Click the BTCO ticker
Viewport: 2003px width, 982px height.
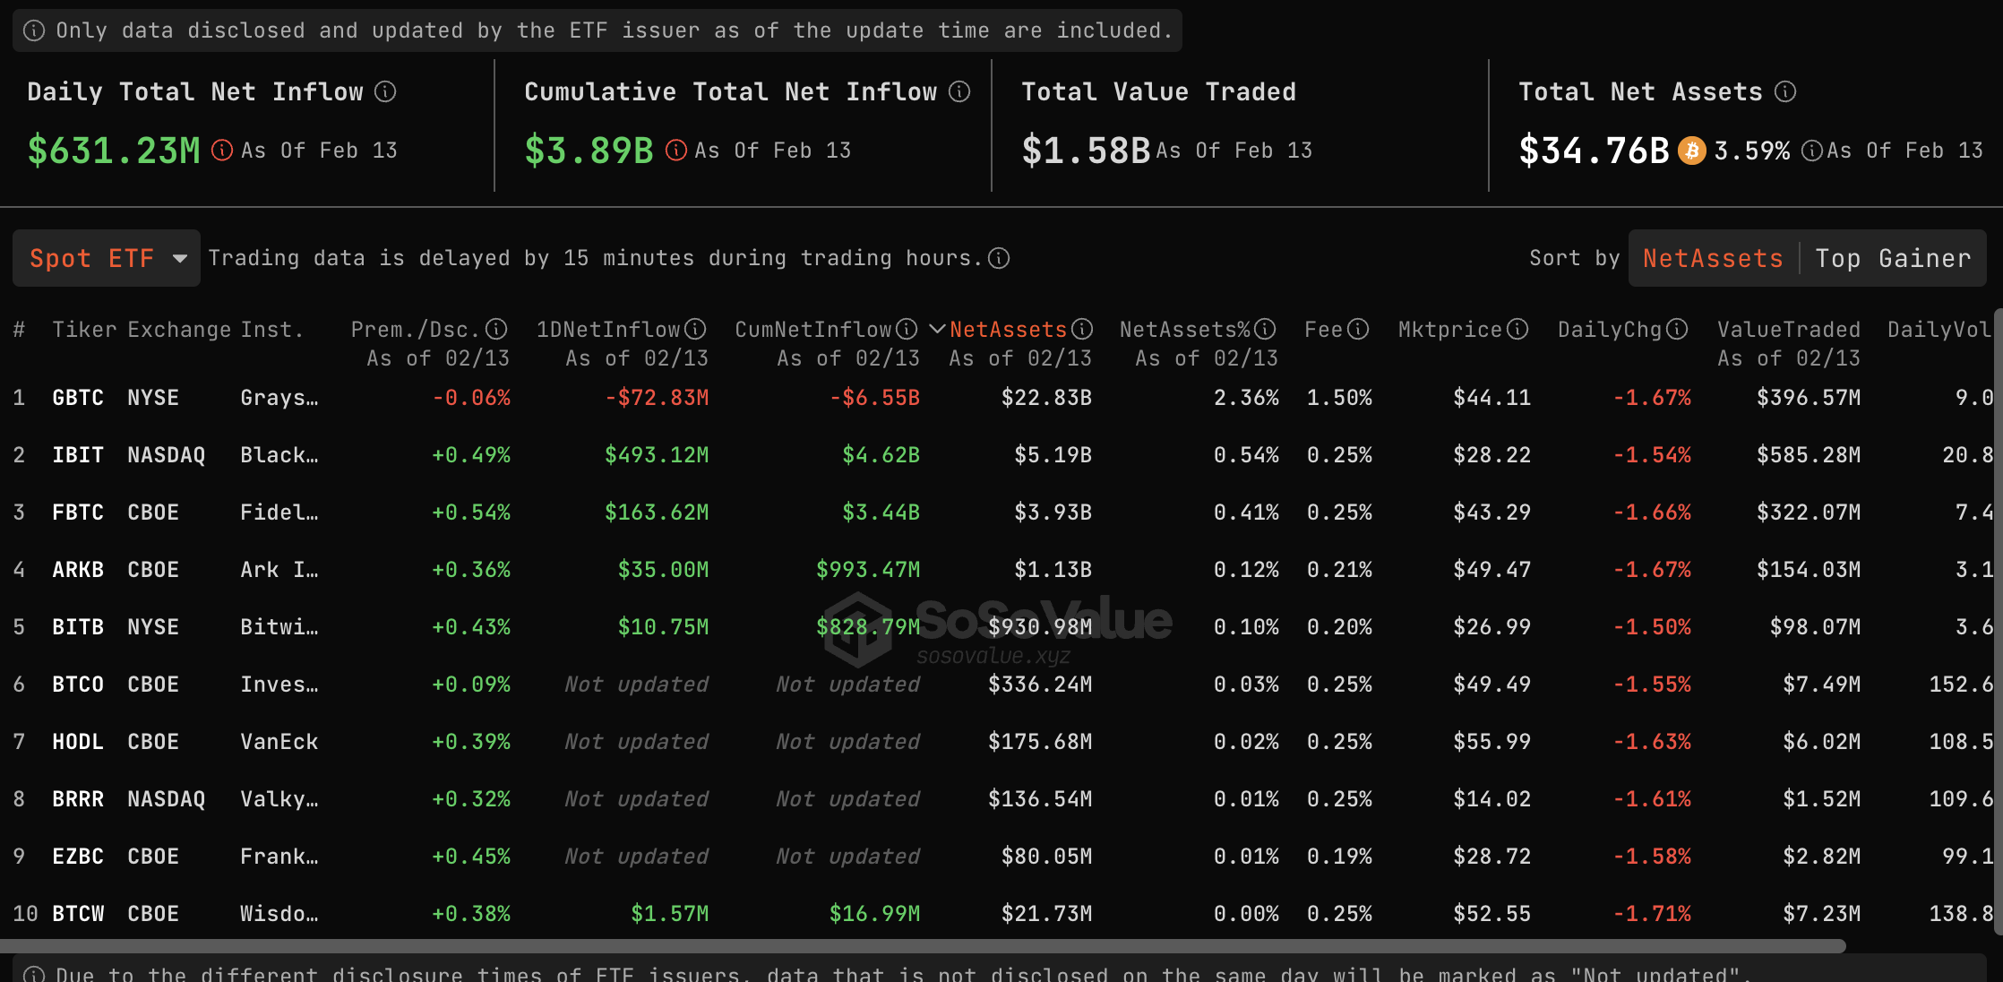click(x=78, y=684)
